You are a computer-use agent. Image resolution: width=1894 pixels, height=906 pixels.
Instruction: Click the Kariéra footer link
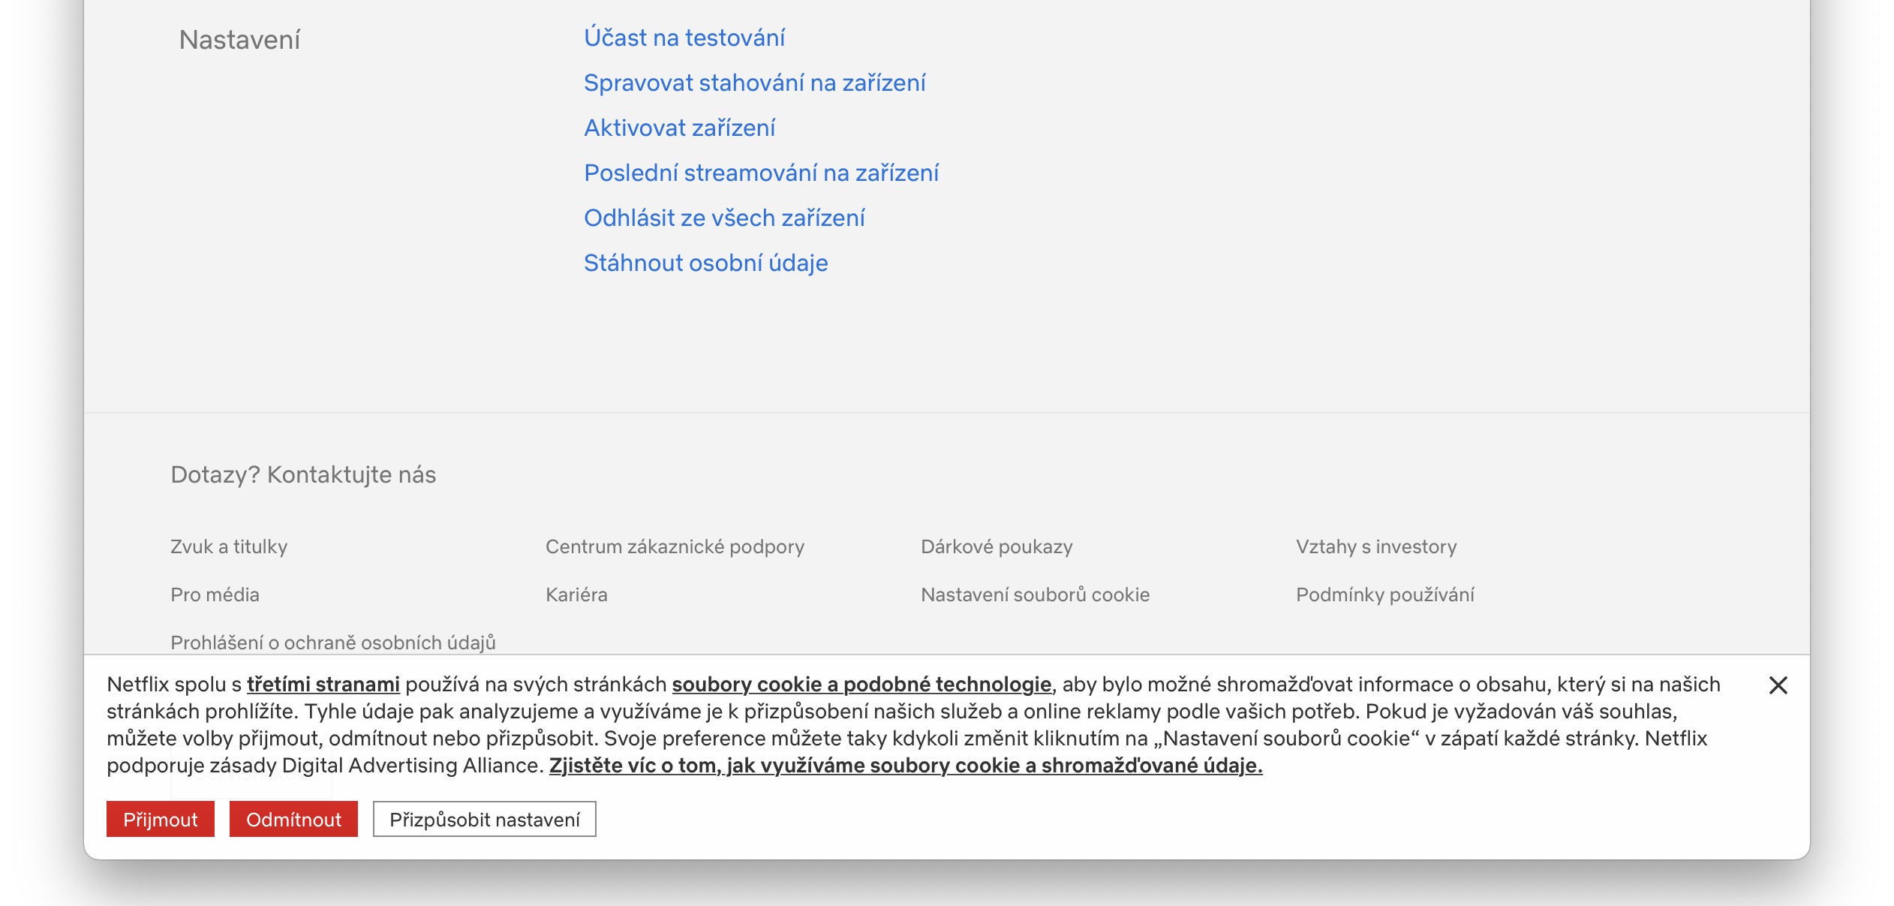coord(576,594)
